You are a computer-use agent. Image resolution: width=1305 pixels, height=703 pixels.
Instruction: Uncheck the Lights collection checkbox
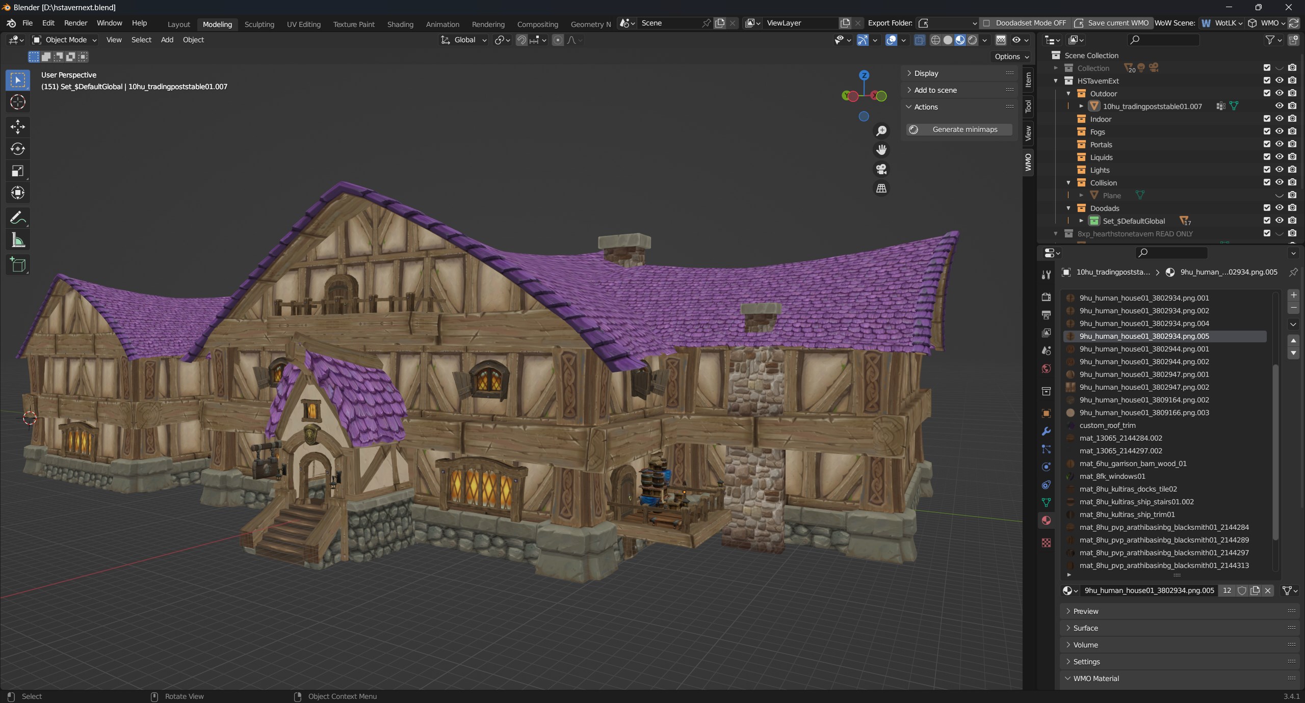pyautogui.click(x=1267, y=170)
